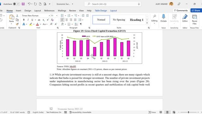This screenshot has height=114, width=202.
Task: Select the Format Painter brush
Action: click(17, 24)
